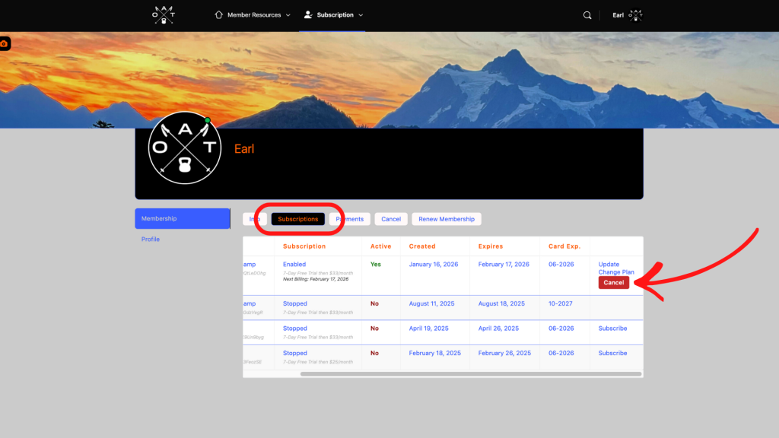Image resolution: width=779 pixels, height=438 pixels.
Task: Click Earl's large round profile picture
Action: 184,148
